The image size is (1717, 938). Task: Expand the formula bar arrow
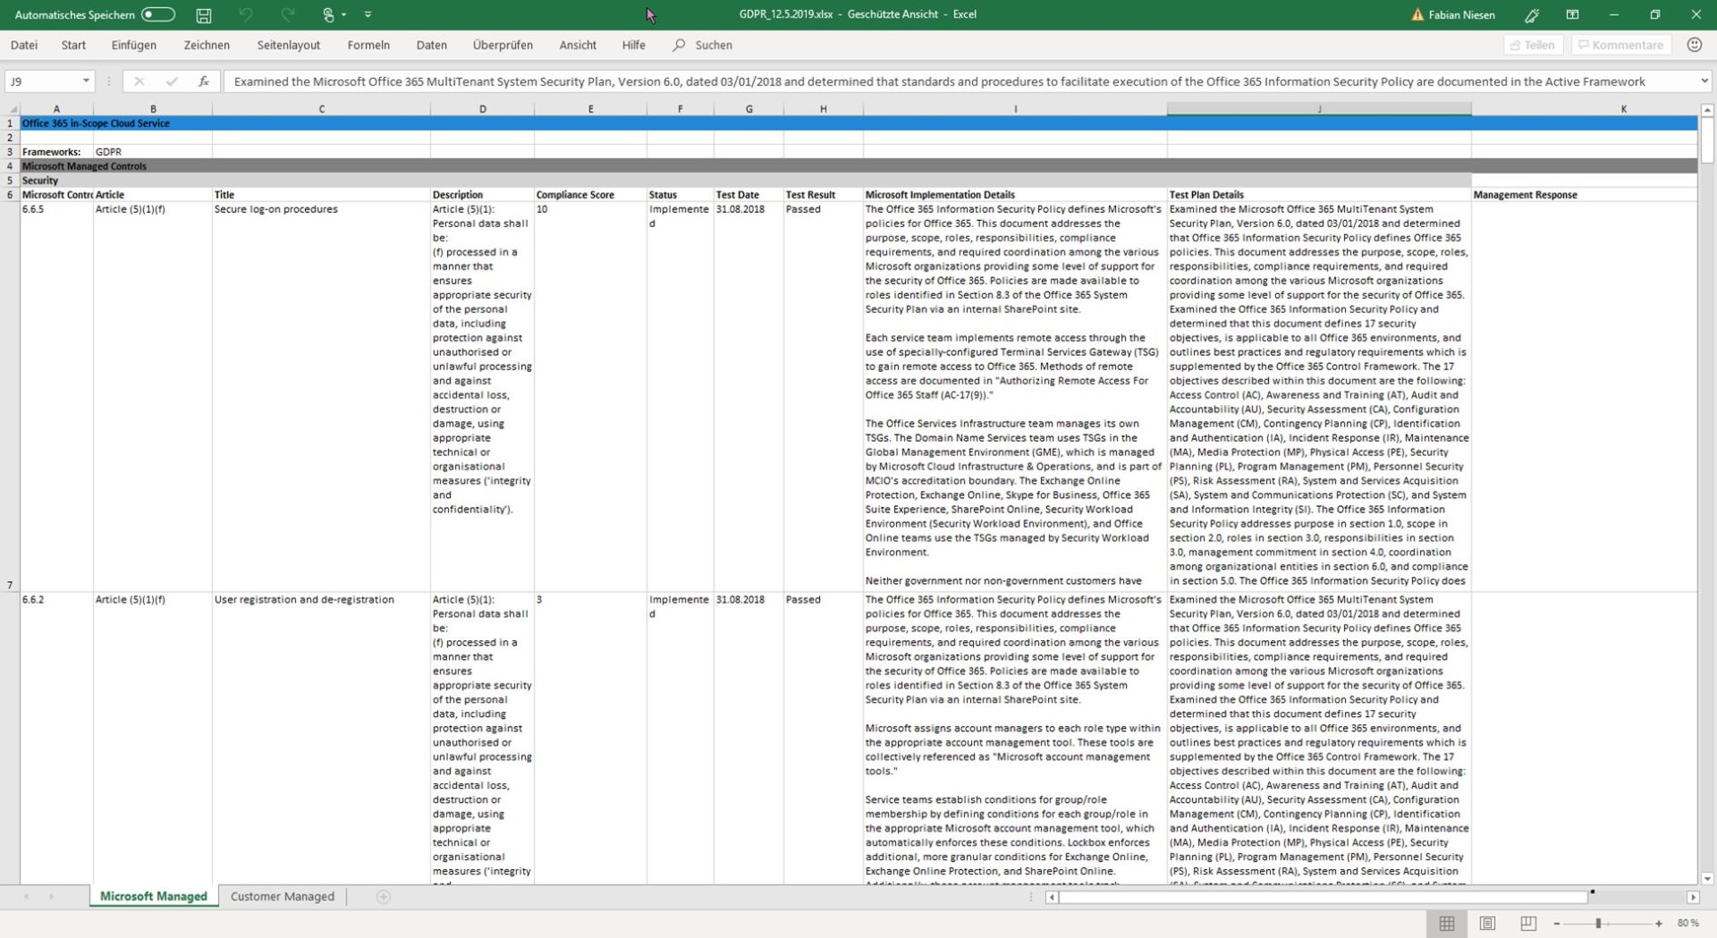1704,81
